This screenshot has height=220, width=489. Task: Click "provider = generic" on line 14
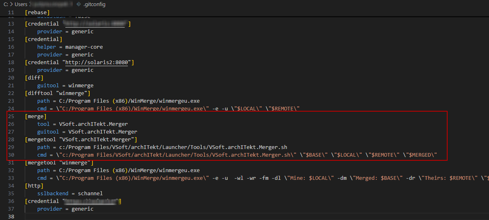65,31
